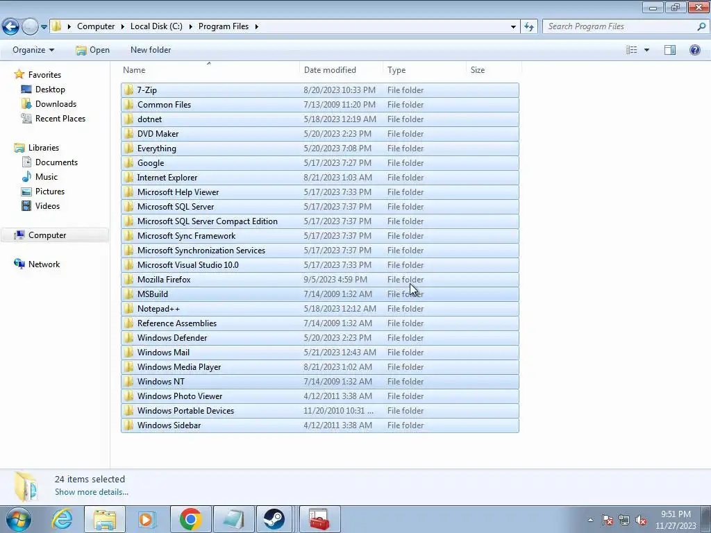711x533 pixels.
Task: Expand arrow after Computer breadcrumb
Action: pos(122,27)
